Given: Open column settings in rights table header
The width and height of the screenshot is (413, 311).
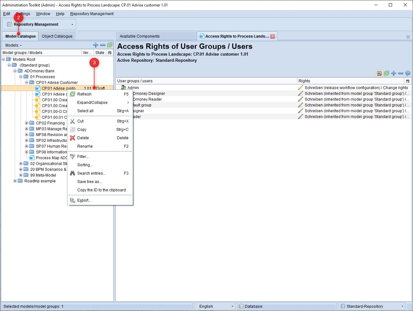Looking at the screenshot, I should 408,81.
